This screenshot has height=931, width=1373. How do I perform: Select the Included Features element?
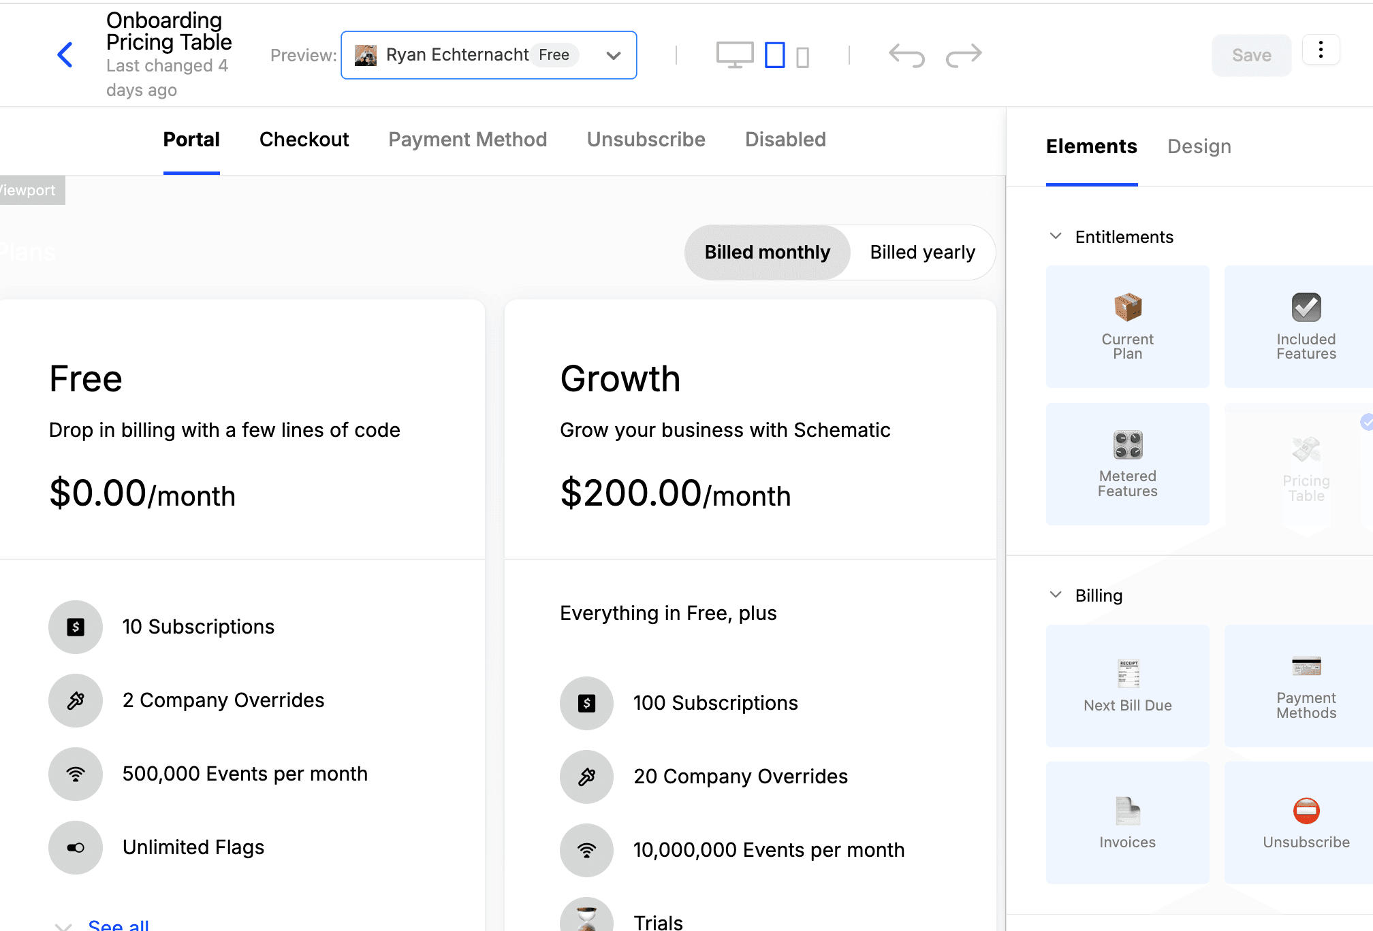[x=1305, y=327]
